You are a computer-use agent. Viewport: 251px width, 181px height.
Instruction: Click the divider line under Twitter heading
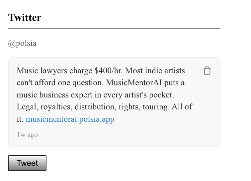(x=114, y=29)
